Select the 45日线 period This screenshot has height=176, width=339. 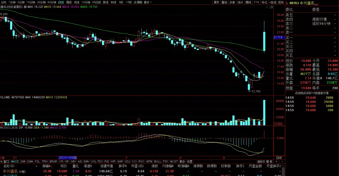[96, 2]
